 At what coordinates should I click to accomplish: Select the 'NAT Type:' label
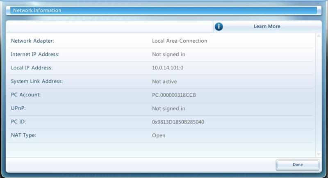click(23, 135)
